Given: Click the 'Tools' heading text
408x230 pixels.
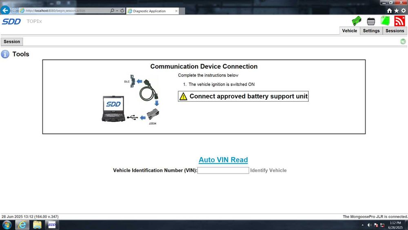Looking at the screenshot, I should [21, 54].
